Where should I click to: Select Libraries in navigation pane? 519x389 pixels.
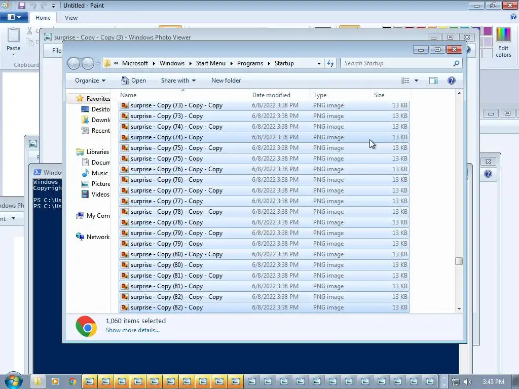tap(92, 152)
